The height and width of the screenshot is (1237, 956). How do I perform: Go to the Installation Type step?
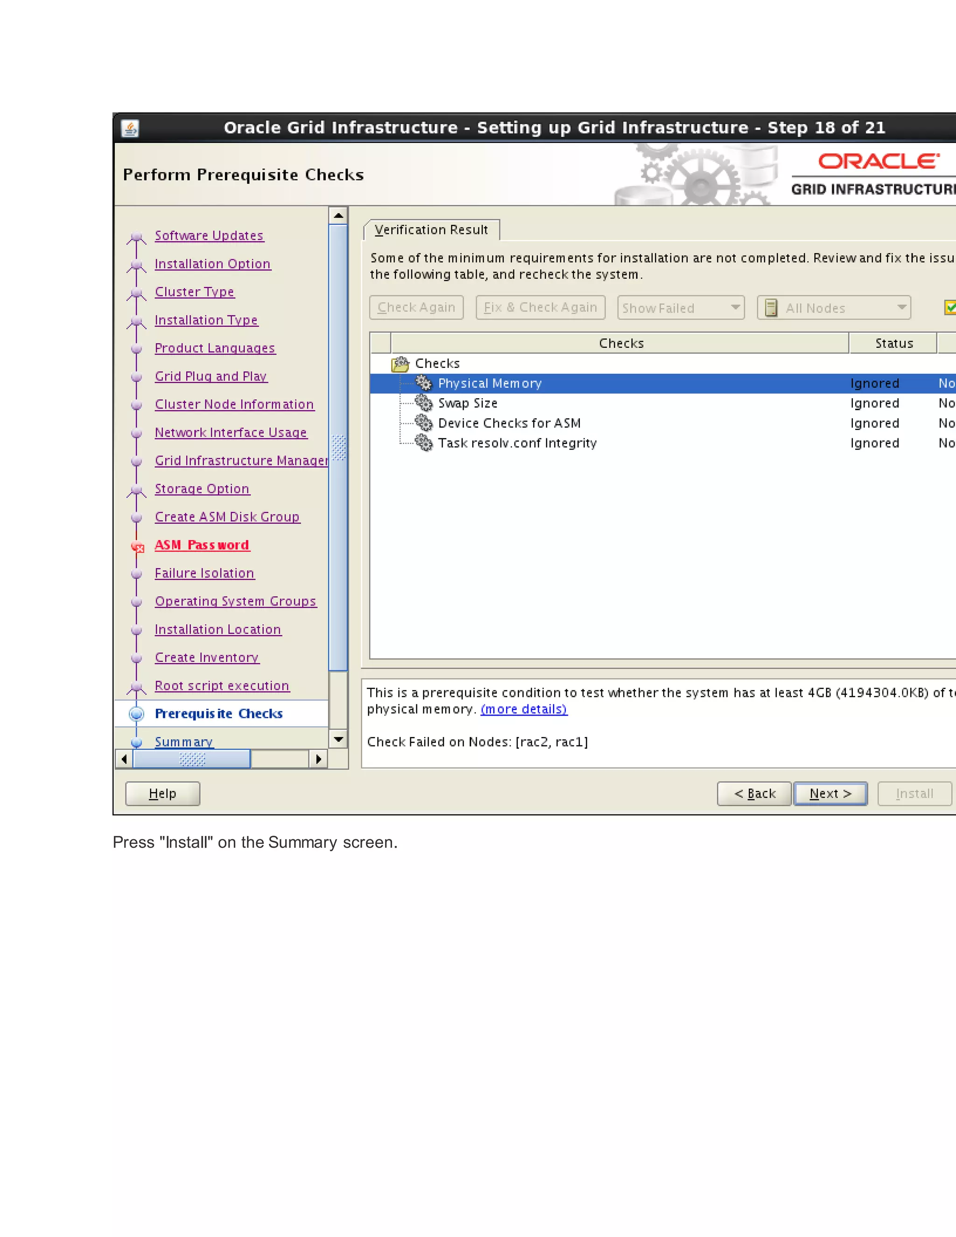pyautogui.click(x=206, y=320)
